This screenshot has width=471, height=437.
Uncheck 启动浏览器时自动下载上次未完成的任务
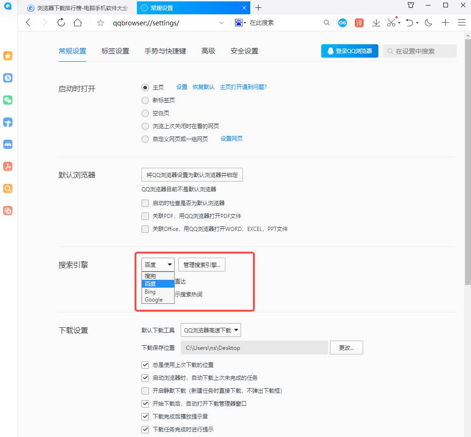[x=145, y=378]
